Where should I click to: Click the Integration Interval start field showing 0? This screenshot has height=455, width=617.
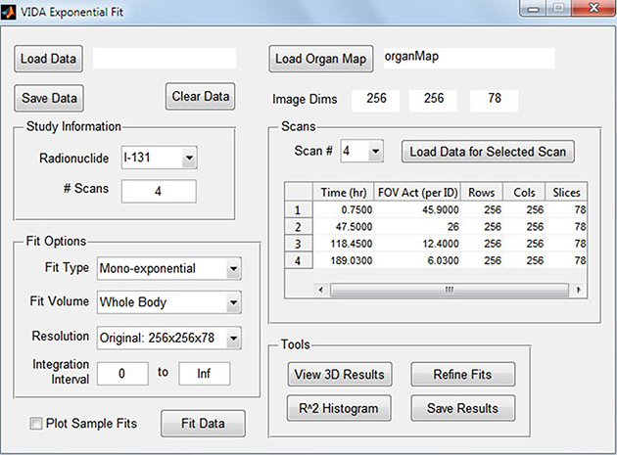122,374
